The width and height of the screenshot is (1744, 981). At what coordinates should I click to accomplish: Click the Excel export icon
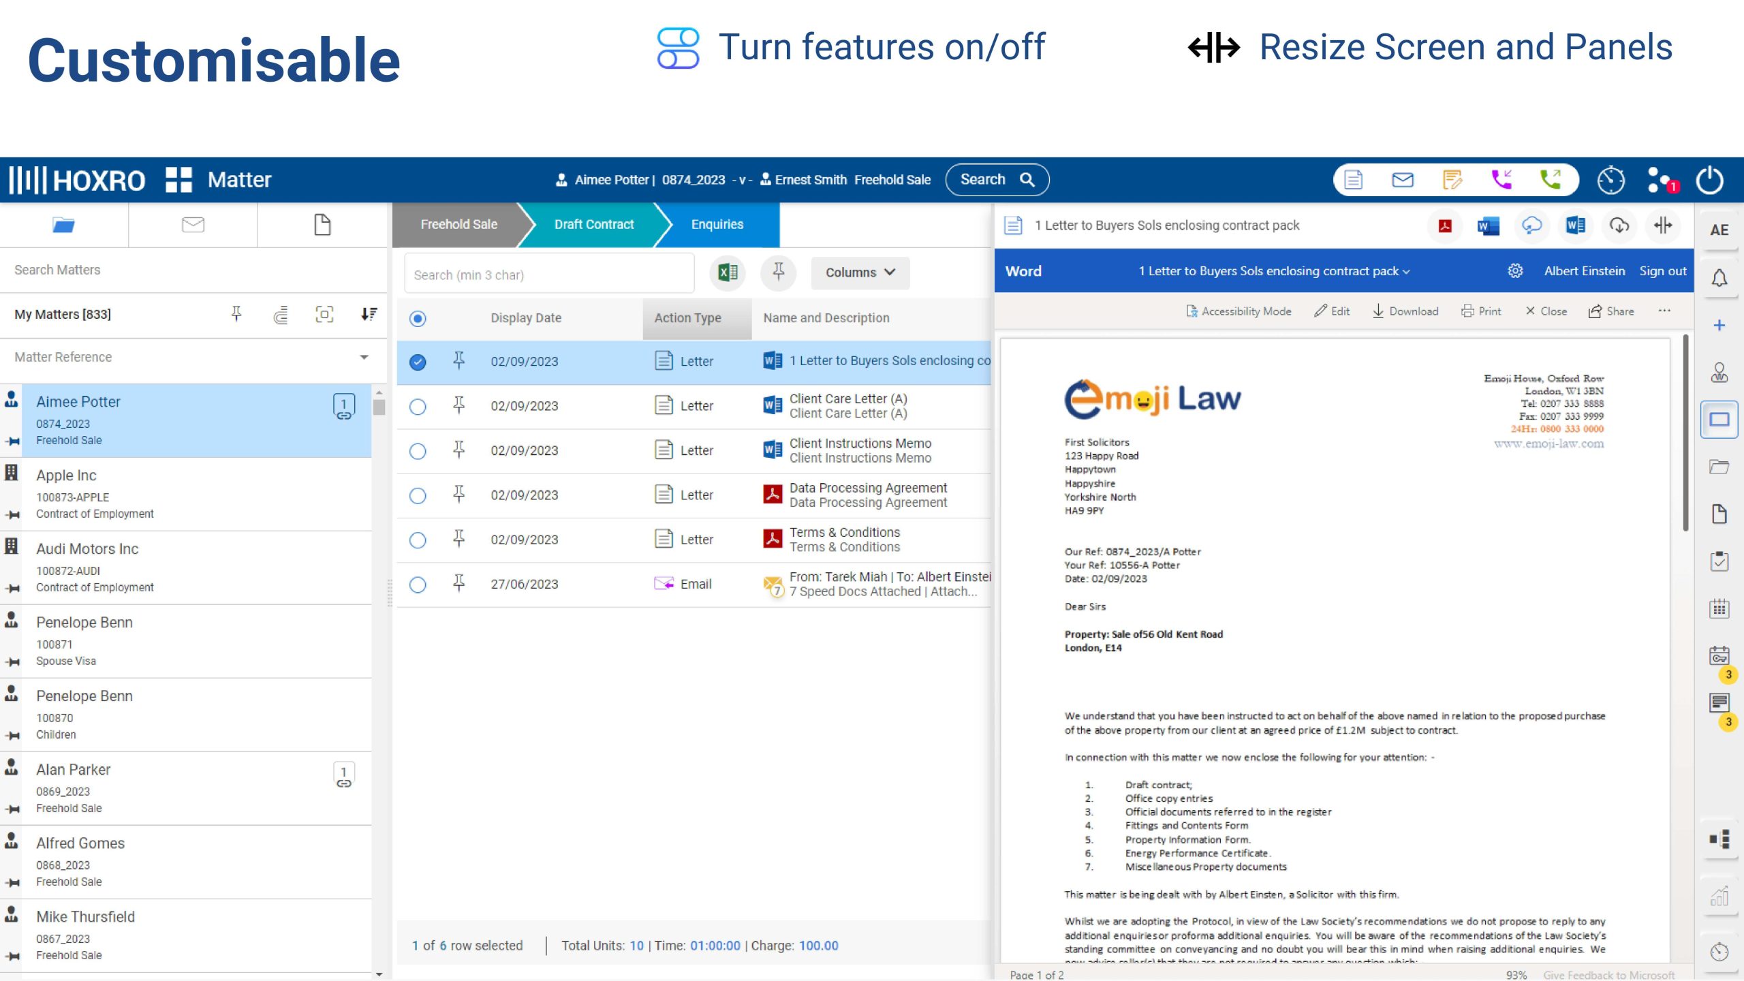tap(728, 272)
